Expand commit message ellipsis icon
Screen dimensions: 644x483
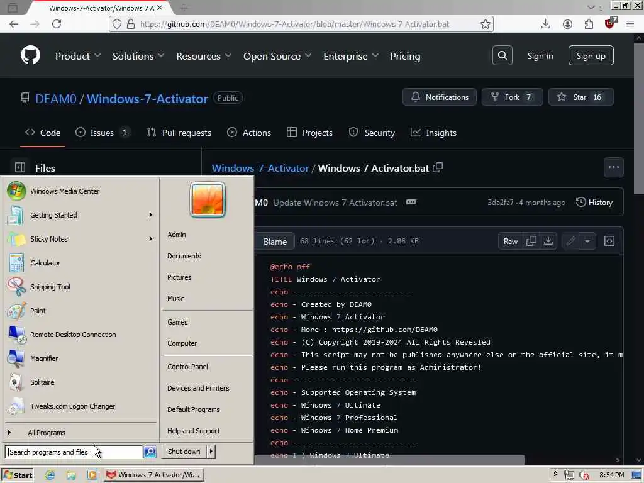click(411, 202)
